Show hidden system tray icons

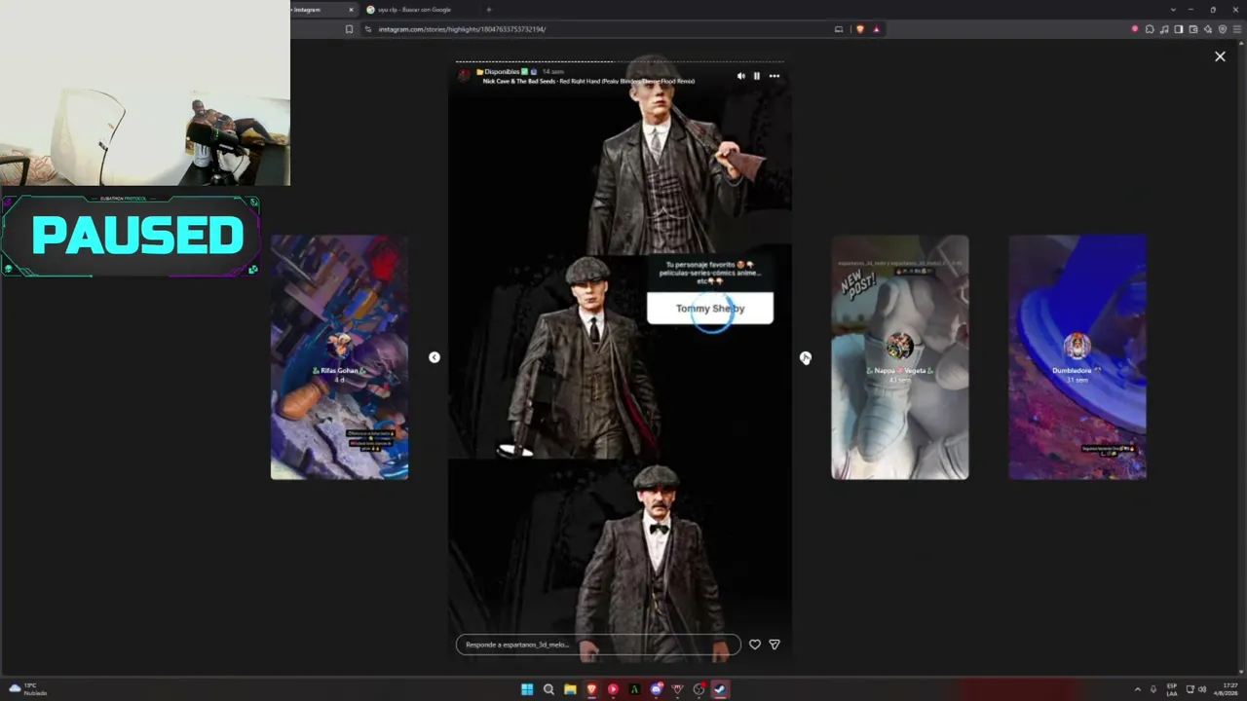click(x=1137, y=689)
